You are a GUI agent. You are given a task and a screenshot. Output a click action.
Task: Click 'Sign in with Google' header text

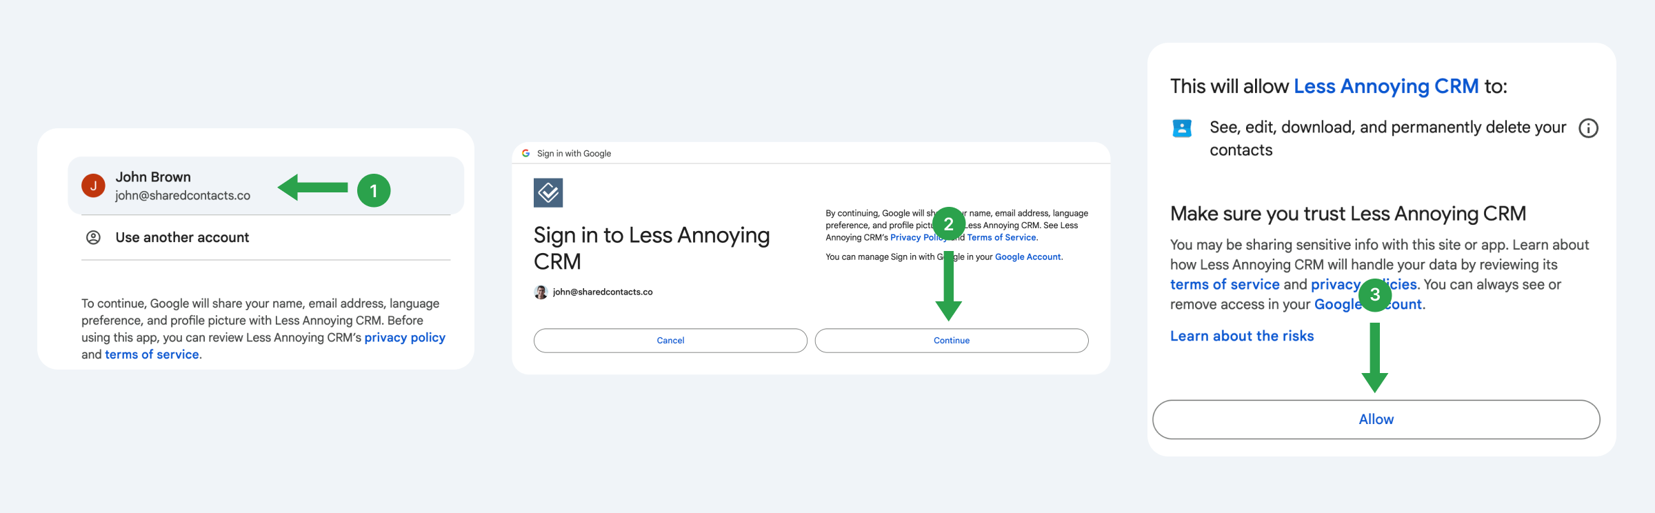574,153
